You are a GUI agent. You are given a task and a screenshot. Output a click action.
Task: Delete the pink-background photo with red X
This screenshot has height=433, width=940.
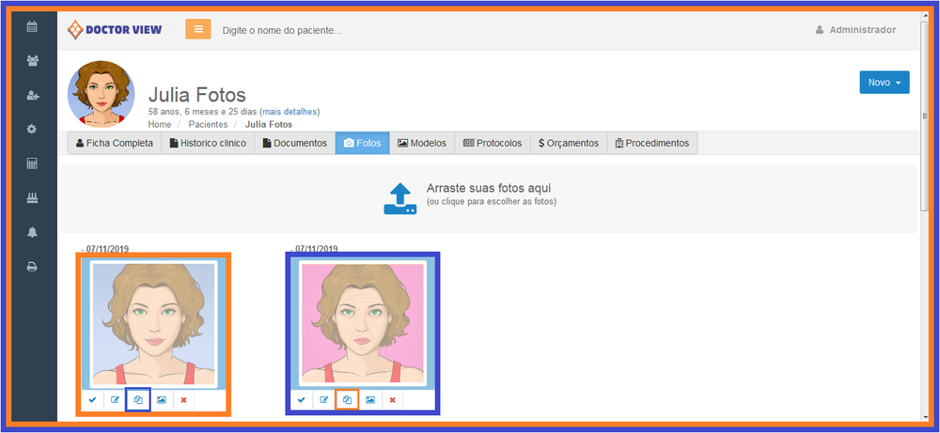393,400
